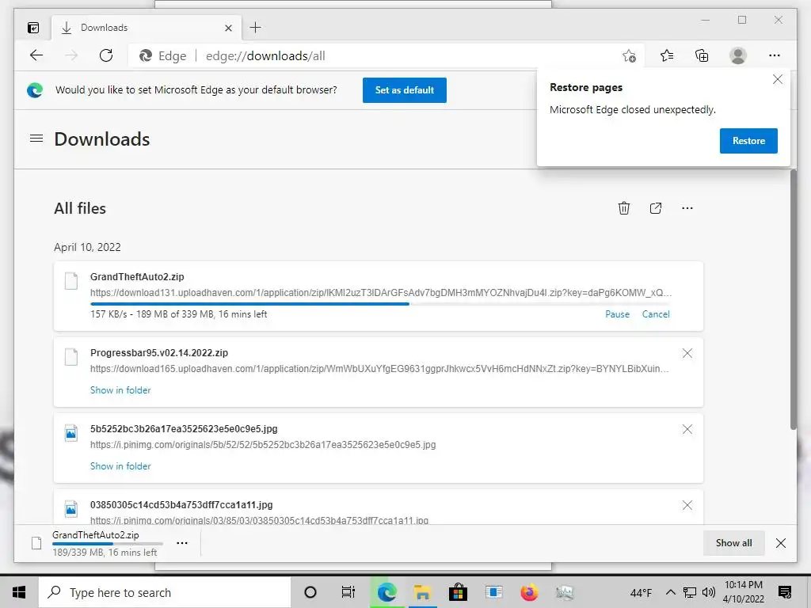811x608 pixels.
Task: Click the 03850305c14cd53b4a753dff7cca1a11.jpg file name
Action: 181,504
